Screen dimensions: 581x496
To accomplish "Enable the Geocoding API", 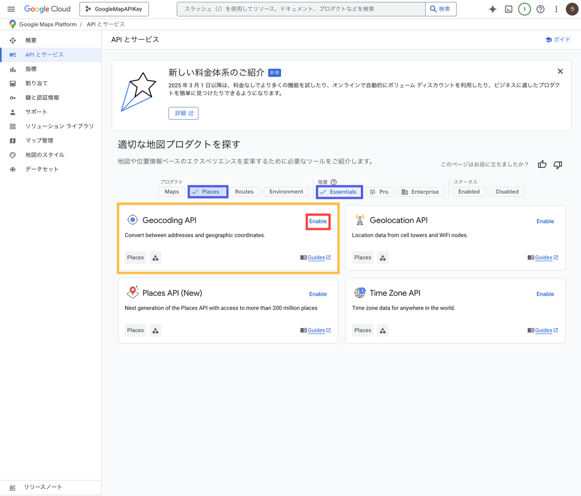I will point(318,222).
